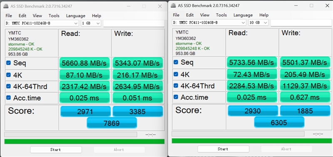Open the Language menu in the left window
Image resolution: width=333 pixels, height=157 pixels.
click(76, 16)
